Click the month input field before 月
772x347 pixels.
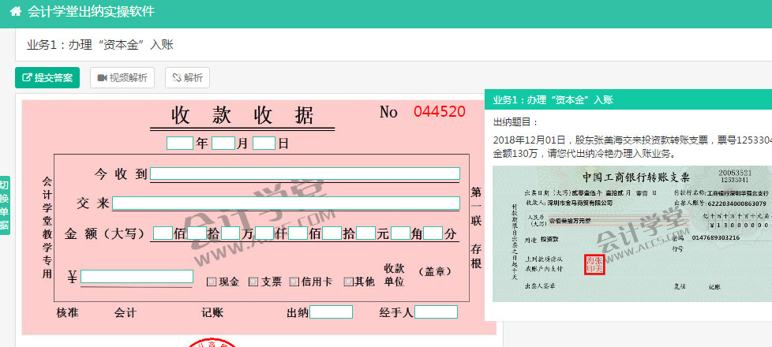coord(223,144)
